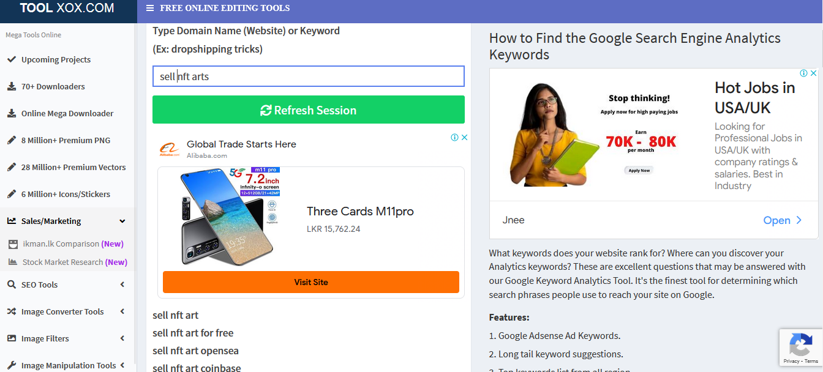Click the chevron arrow beside Open
The height and width of the screenshot is (372, 823).
pyautogui.click(x=799, y=220)
